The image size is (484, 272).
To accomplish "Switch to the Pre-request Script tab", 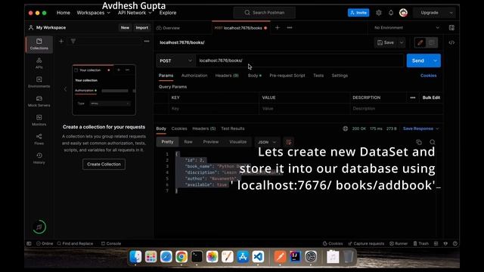I will pos(287,76).
